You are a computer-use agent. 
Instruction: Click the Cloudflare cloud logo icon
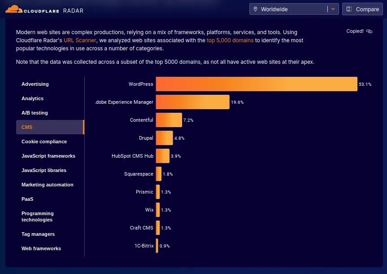[14, 9]
